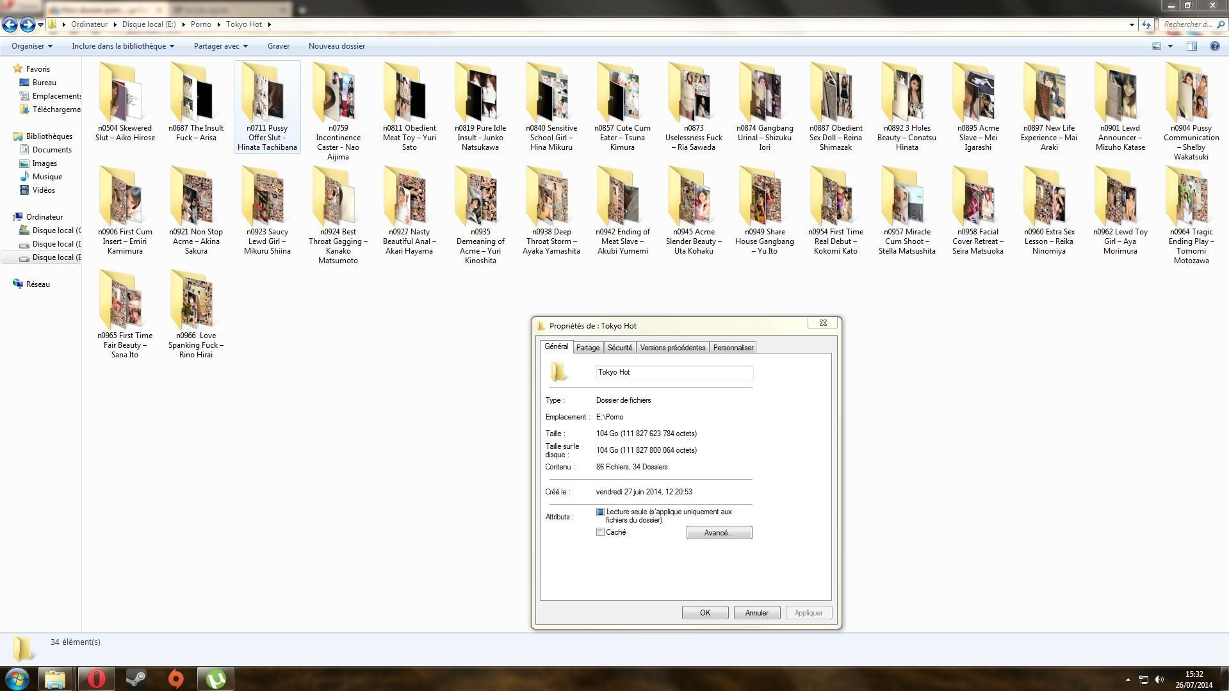The width and height of the screenshot is (1229, 691).
Task: Open the Organiser dropdown menu
Action: (x=32, y=46)
